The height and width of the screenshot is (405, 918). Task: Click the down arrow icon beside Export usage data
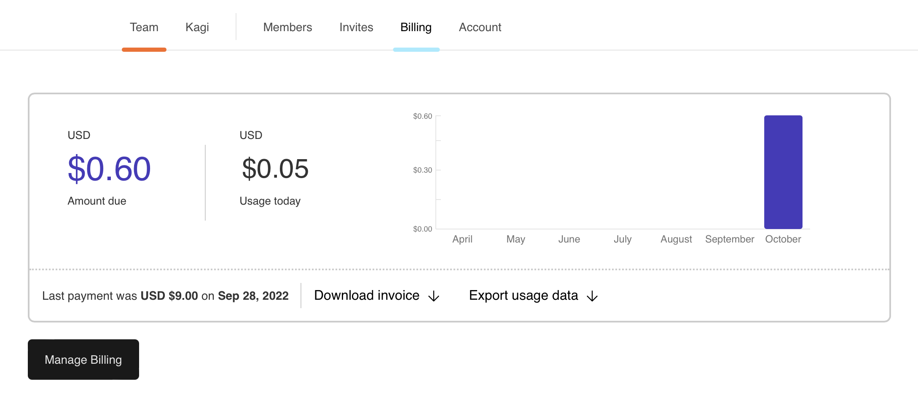click(x=592, y=296)
